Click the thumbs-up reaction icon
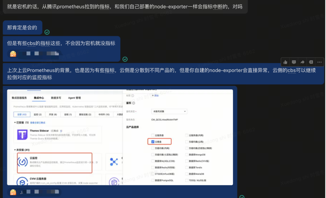Viewport: 326px width, 198px height. pyautogui.click(x=285, y=62)
